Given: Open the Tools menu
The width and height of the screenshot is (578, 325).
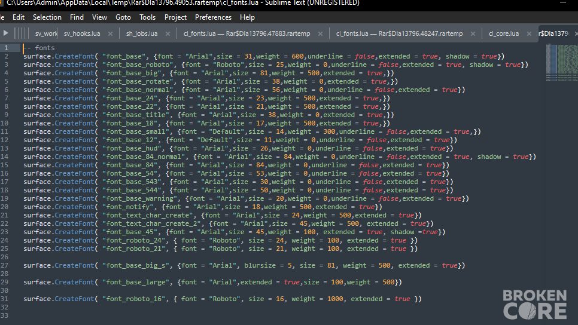Looking at the screenshot, I should (x=147, y=17).
